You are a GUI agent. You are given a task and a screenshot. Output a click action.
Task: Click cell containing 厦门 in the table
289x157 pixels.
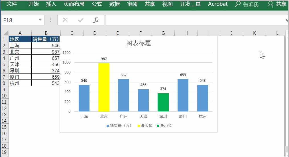[x=20, y=77]
